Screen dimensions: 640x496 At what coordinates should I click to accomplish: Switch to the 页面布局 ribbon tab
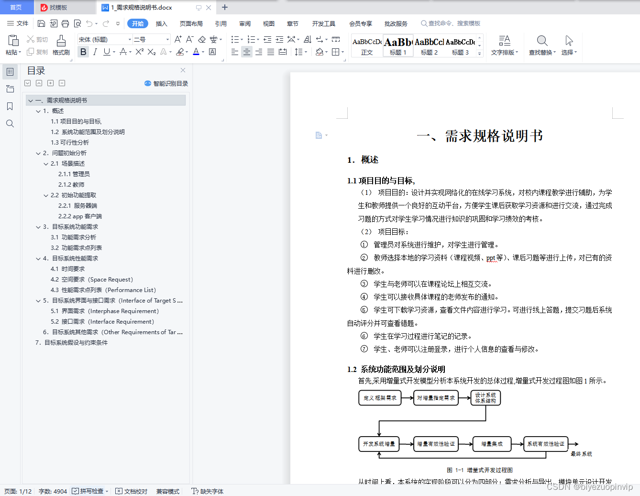coord(191,23)
